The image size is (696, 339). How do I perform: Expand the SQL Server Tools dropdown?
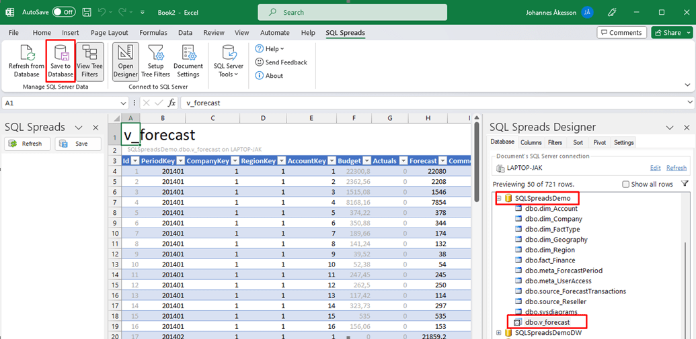point(229,62)
